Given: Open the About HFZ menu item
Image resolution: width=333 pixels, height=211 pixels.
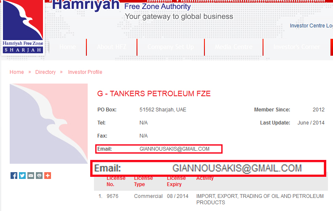Looking at the screenshot, I should click(x=112, y=47).
